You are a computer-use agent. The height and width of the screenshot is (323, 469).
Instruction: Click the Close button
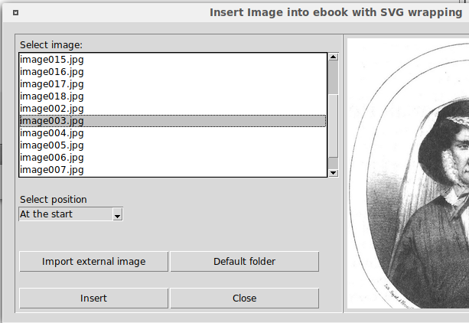(x=244, y=299)
